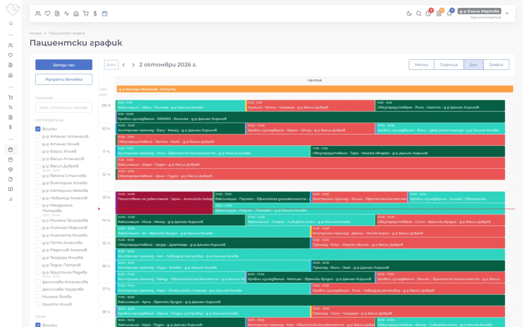523x327 pixels.
Task: Go to next day with right chevron
Action: click(x=133, y=65)
